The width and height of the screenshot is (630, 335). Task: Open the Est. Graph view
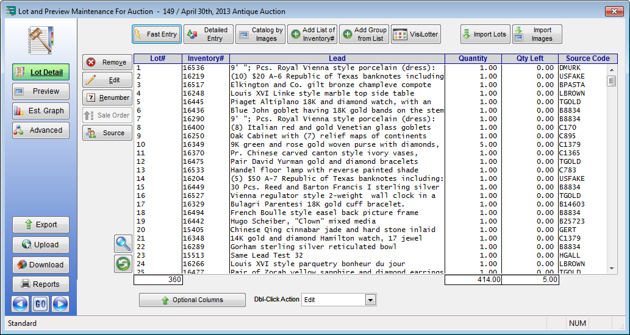(41, 111)
